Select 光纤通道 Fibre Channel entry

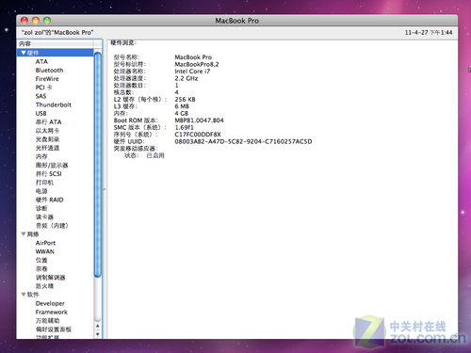(x=47, y=148)
